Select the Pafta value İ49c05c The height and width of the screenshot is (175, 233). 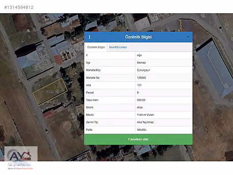pyautogui.click(x=142, y=130)
